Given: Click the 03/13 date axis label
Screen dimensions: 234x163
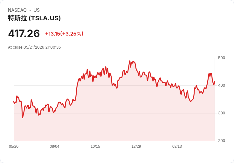Looking at the screenshot, I should tap(177, 146).
